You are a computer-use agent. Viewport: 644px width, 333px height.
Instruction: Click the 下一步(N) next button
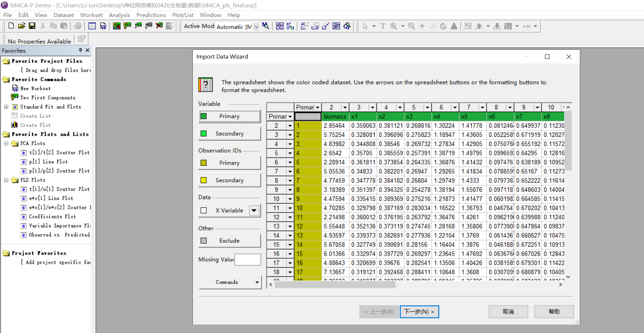tap(419, 312)
